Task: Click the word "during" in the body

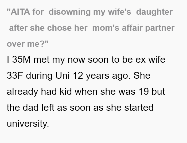Action: [x=39, y=76]
